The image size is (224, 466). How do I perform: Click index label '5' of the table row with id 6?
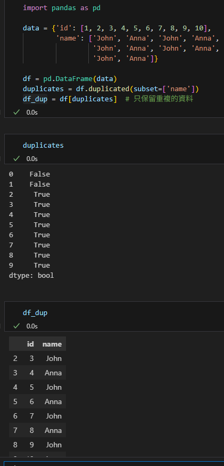15,401
